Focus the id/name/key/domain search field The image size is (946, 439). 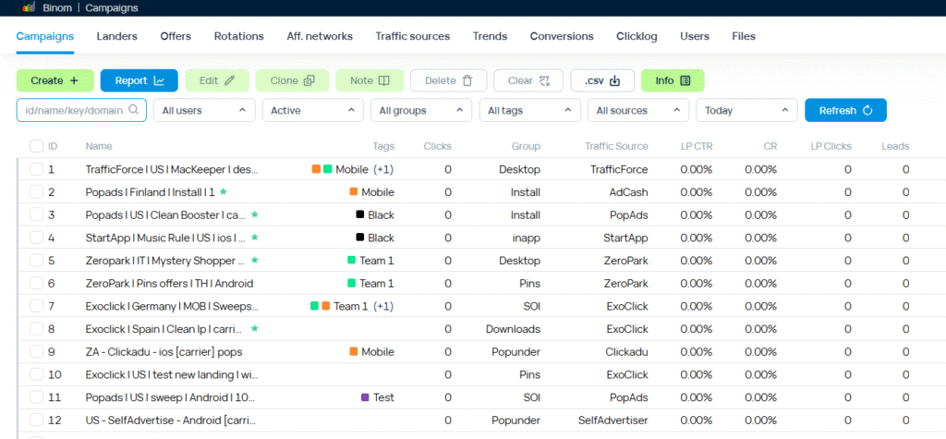coord(81,111)
